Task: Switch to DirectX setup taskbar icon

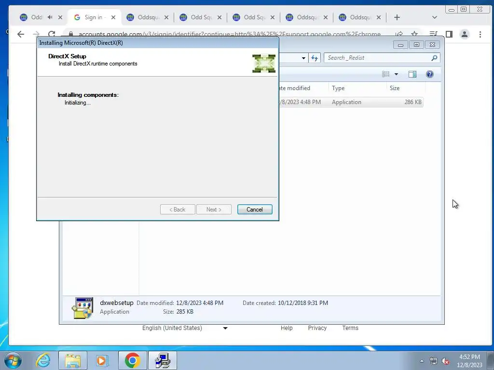Action: (163, 360)
